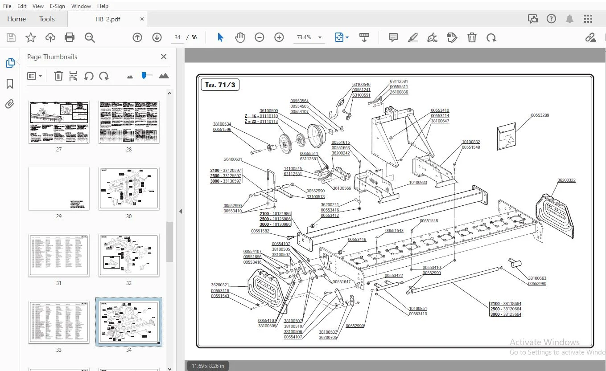Print the document using the printer icon
This screenshot has height=371, width=606.
pos(70,37)
